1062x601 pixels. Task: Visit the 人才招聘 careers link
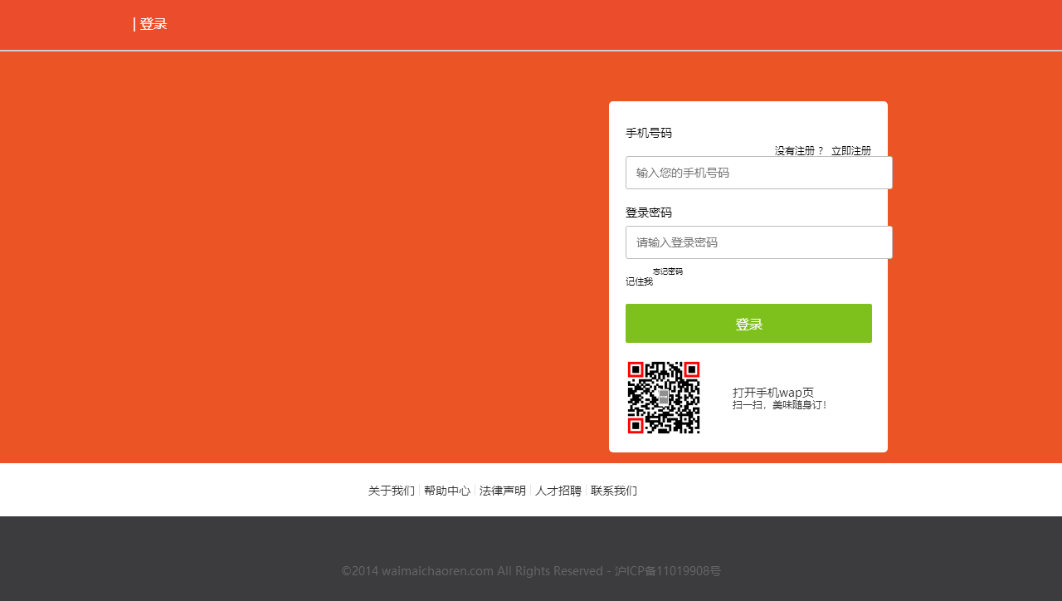pos(558,491)
